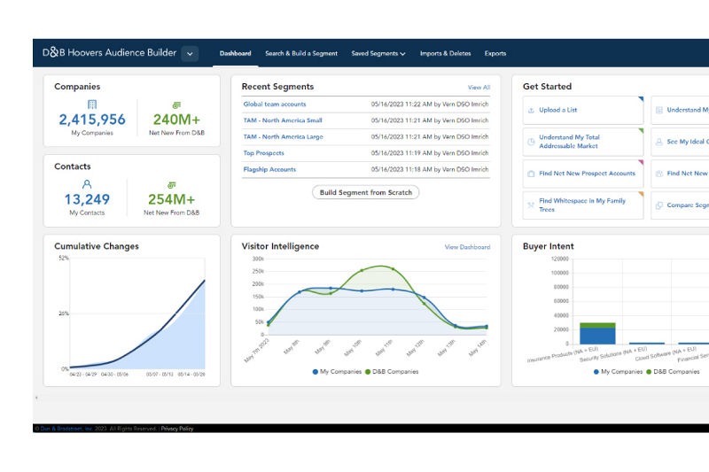Click the person icon above My Contacts
The height and width of the screenshot is (472, 709).
(x=87, y=184)
